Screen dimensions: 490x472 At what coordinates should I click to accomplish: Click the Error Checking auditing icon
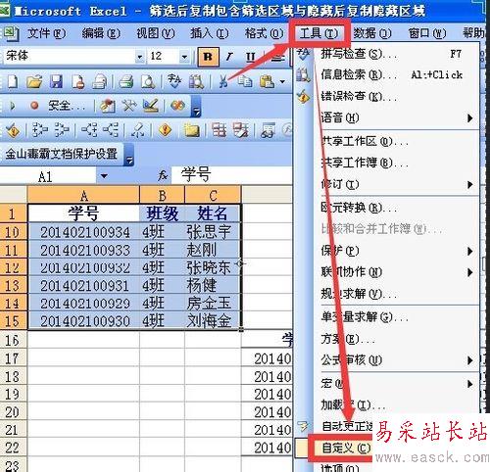click(13, 130)
